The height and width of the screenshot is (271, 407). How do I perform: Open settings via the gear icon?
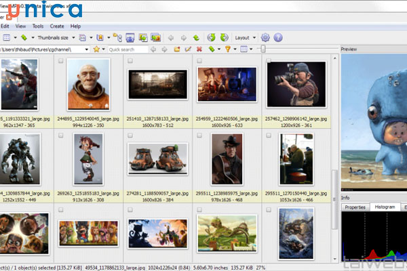pos(265,38)
